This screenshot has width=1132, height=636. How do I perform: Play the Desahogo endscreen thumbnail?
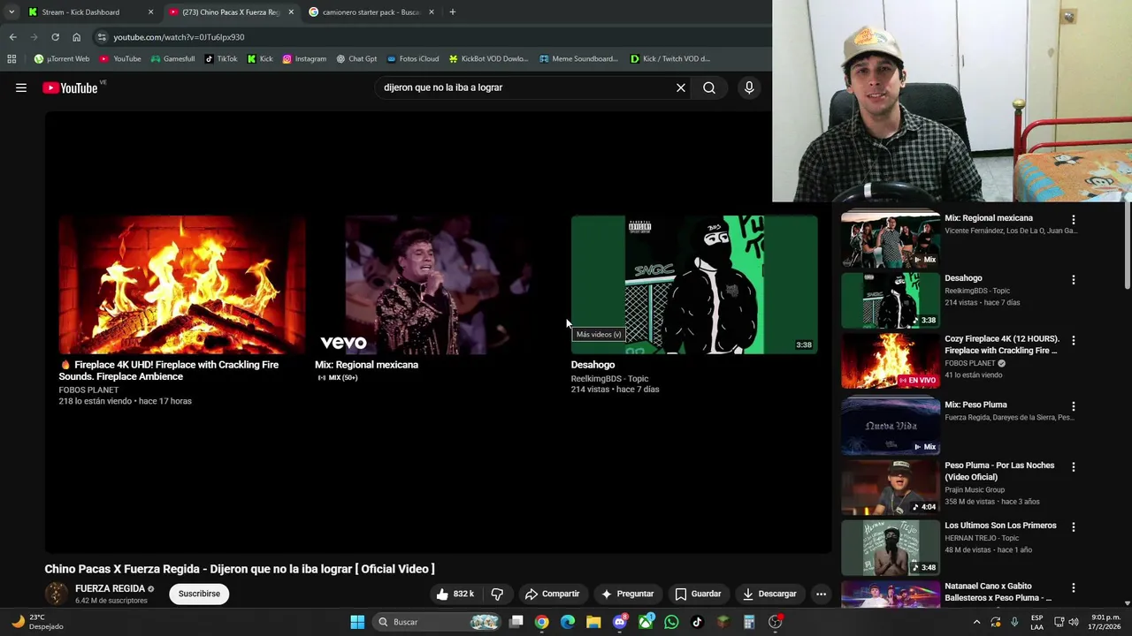coord(694,284)
